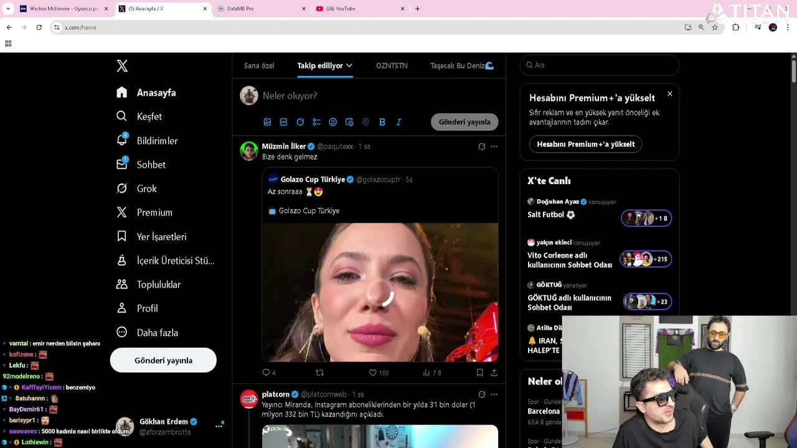This screenshot has width=797, height=448.
Task: Add a poll to post
Action: (316, 122)
